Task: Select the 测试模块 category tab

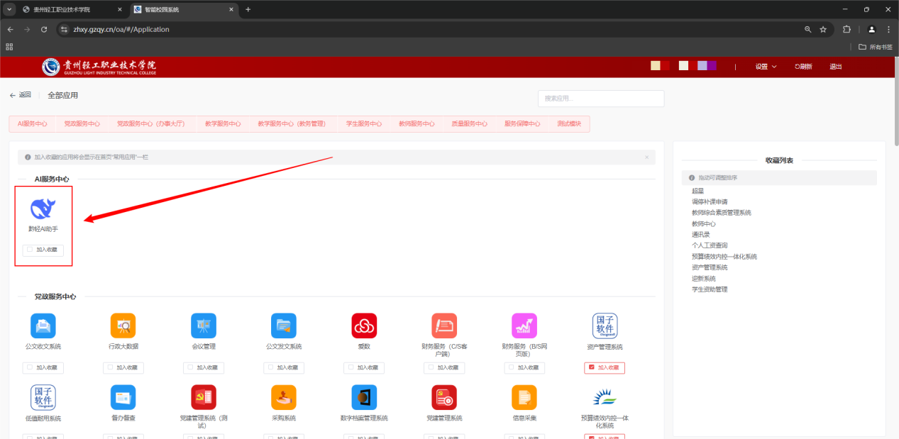Action: coord(569,123)
